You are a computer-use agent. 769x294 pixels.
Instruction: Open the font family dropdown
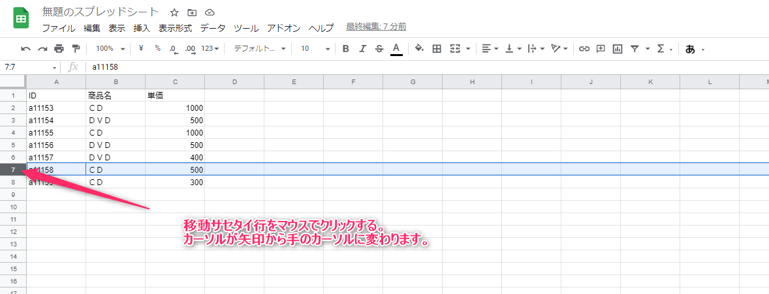pyautogui.click(x=259, y=48)
